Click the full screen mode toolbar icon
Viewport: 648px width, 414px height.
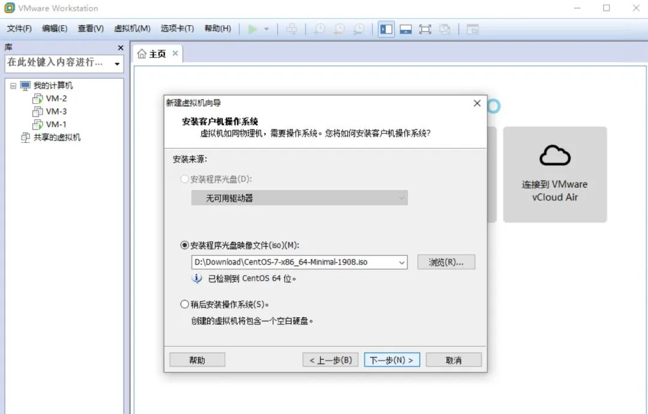coord(425,29)
